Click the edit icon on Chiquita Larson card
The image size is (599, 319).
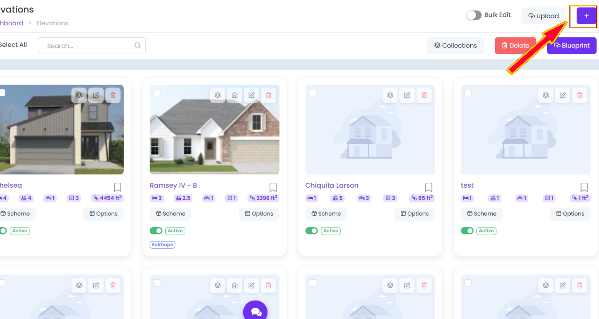(407, 95)
